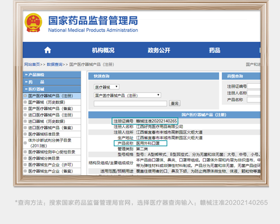Expand icon beside 国产医疗器械产品（注册）
Image resolution: width=280 pixels, height=224 pixels.
pyautogui.click(x=25, y=96)
